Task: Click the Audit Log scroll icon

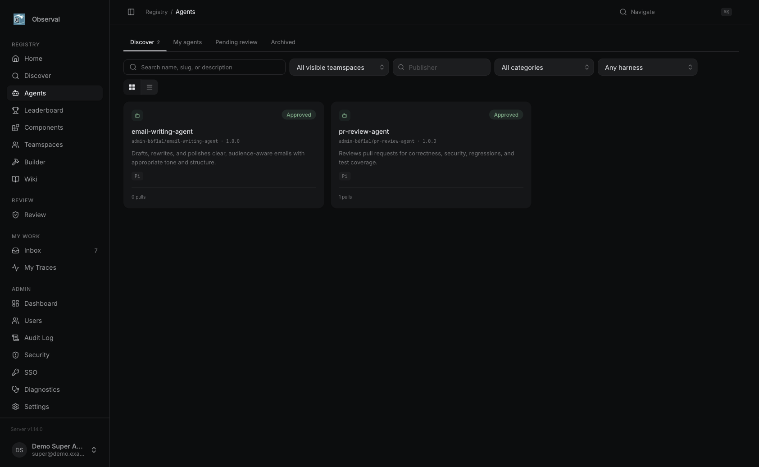Action: coord(15,338)
